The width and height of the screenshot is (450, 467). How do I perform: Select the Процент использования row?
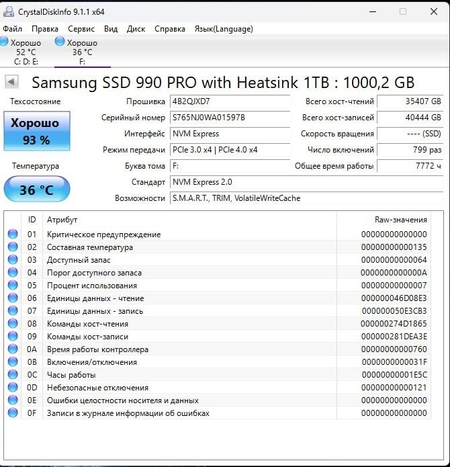coord(218,286)
